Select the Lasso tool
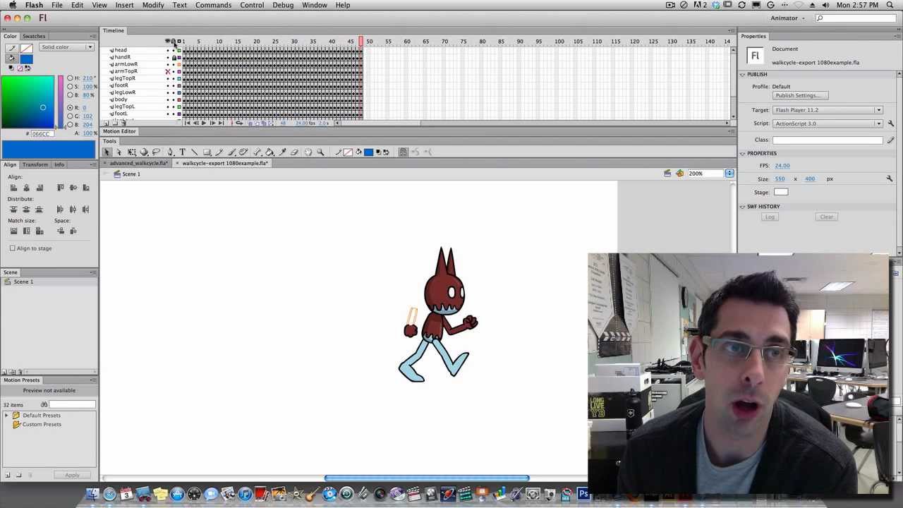Viewport: 903px width, 508px height. 156,152
